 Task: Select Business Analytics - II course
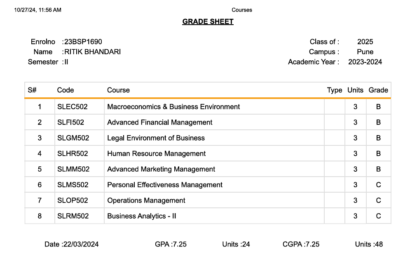[x=142, y=216]
